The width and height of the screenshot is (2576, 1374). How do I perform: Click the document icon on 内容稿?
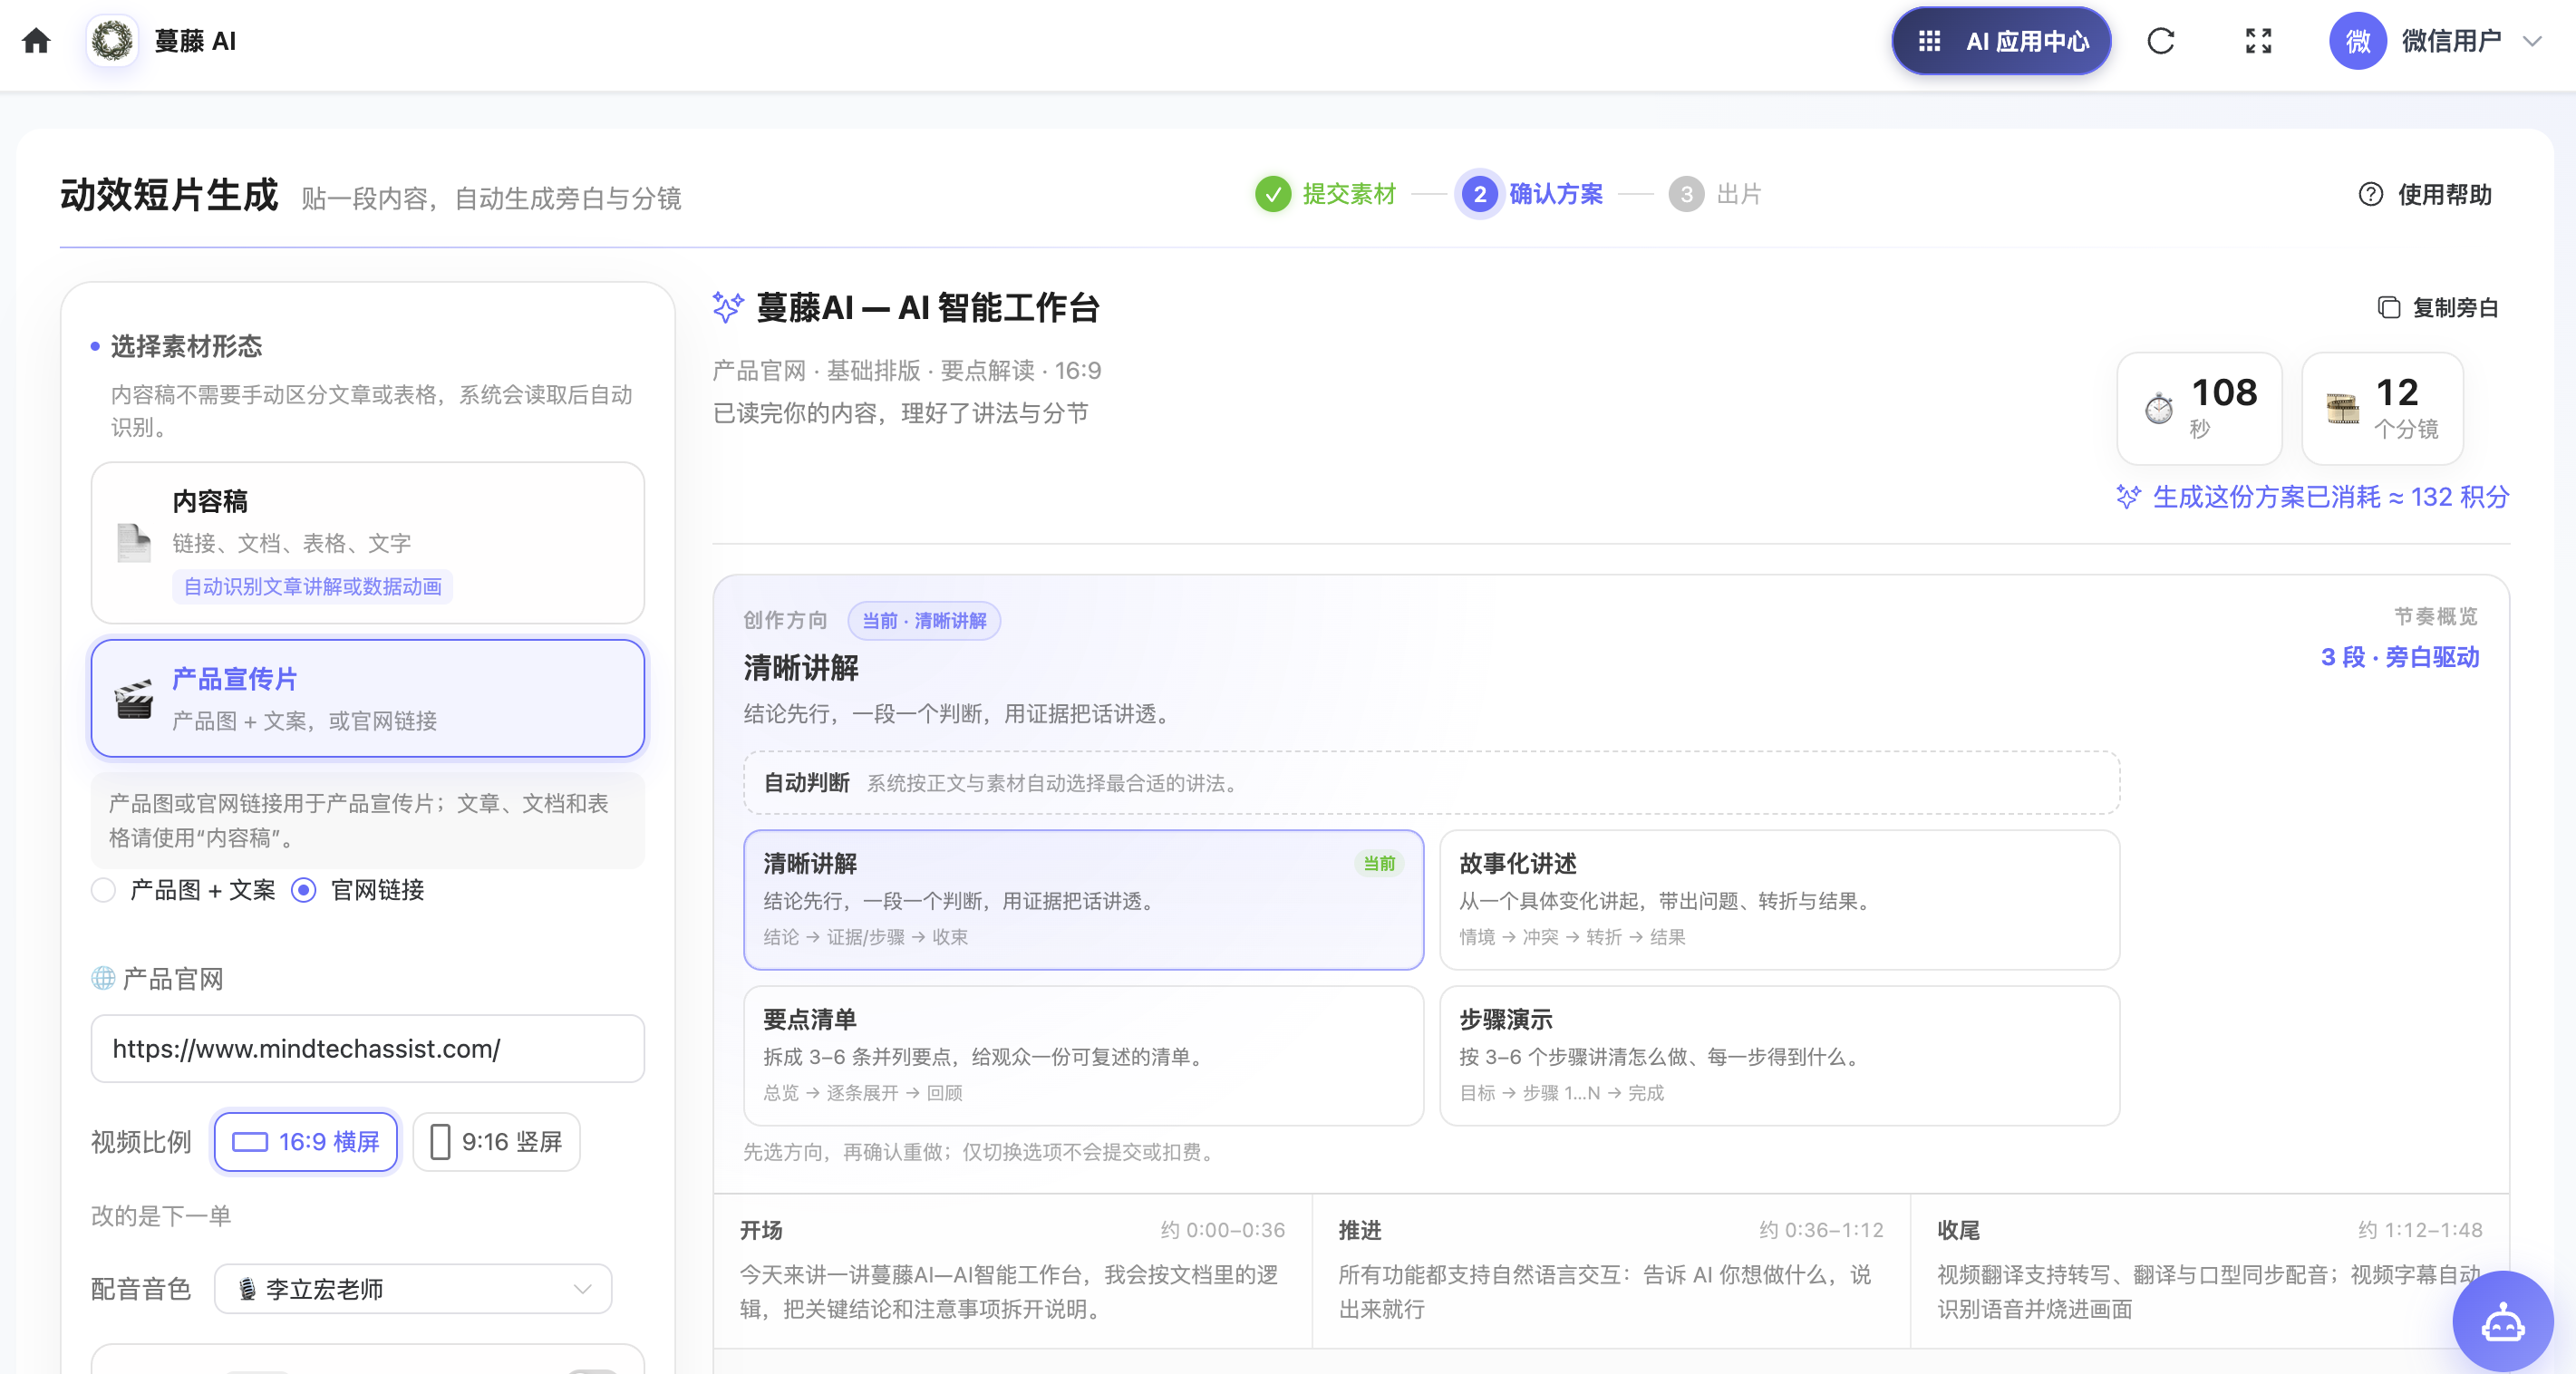(x=133, y=543)
